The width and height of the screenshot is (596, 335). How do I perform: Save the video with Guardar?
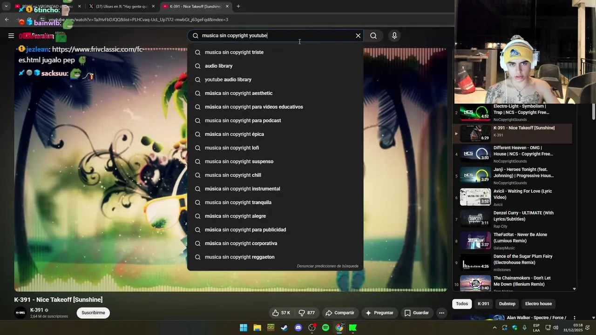click(416, 313)
